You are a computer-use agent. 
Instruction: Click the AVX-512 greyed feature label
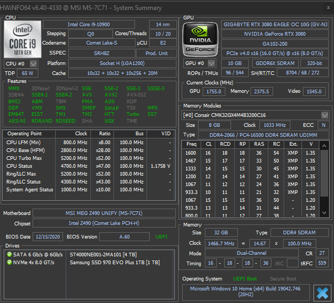click(137, 94)
